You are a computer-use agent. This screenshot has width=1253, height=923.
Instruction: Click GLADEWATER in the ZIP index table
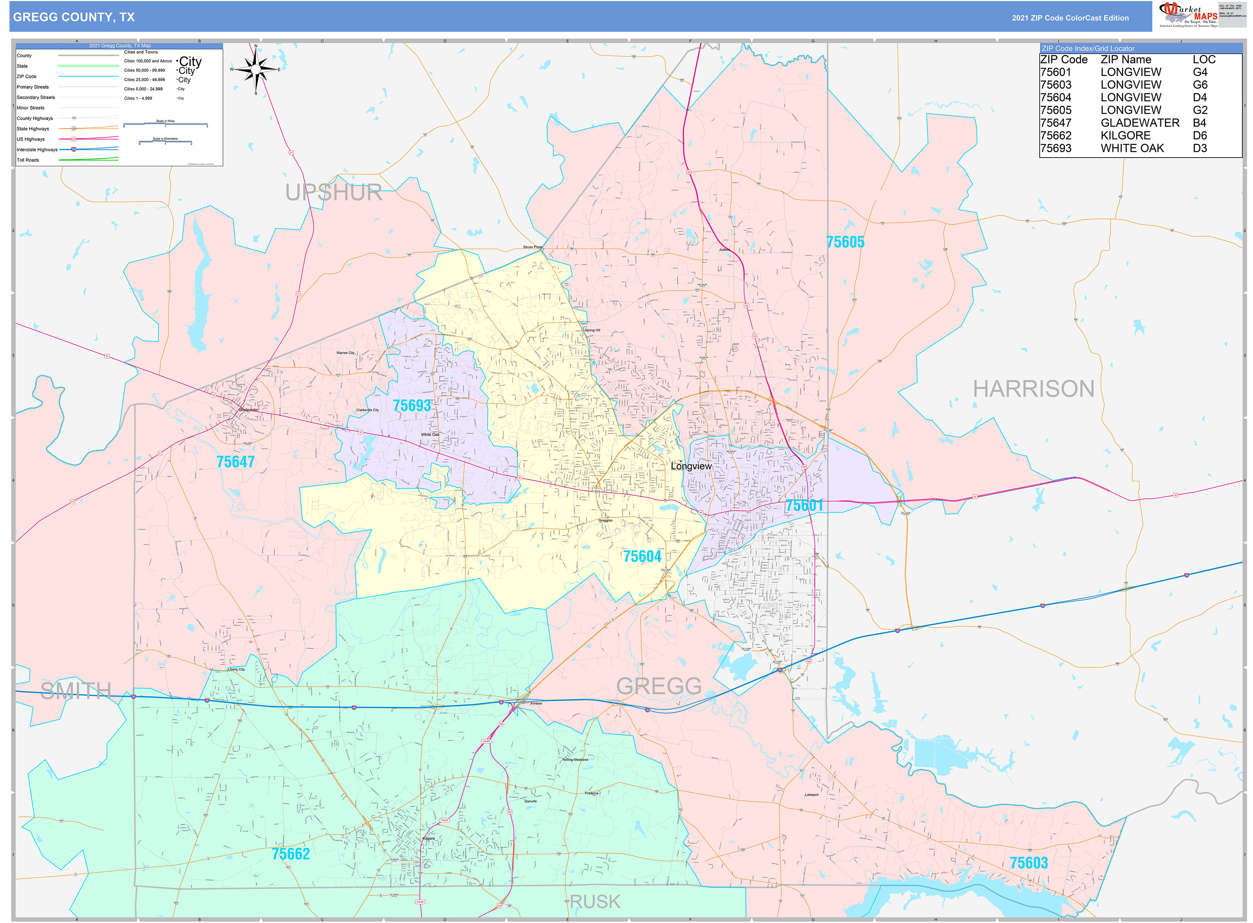pos(1139,123)
